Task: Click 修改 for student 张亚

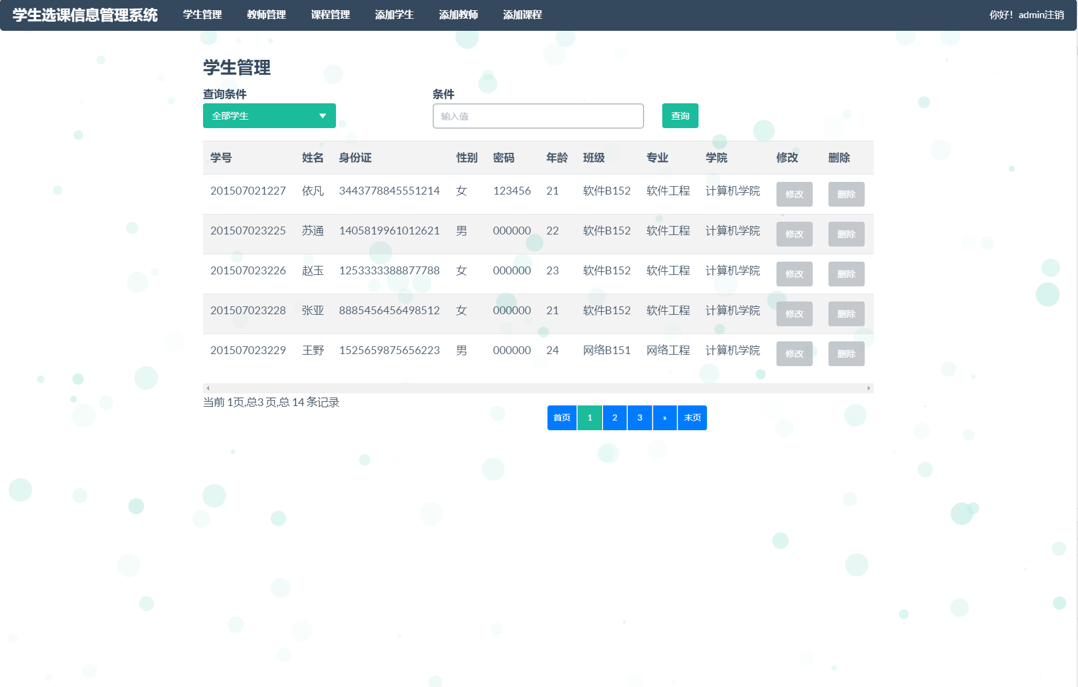Action: coord(794,314)
